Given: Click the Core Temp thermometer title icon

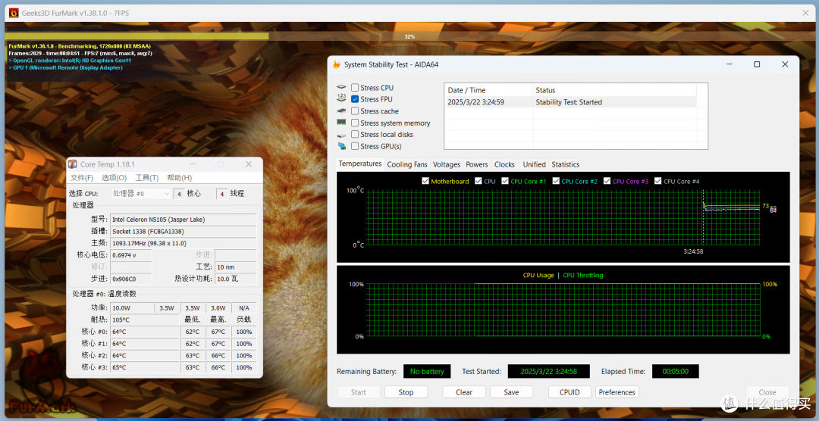Looking at the screenshot, I should click(x=73, y=164).
